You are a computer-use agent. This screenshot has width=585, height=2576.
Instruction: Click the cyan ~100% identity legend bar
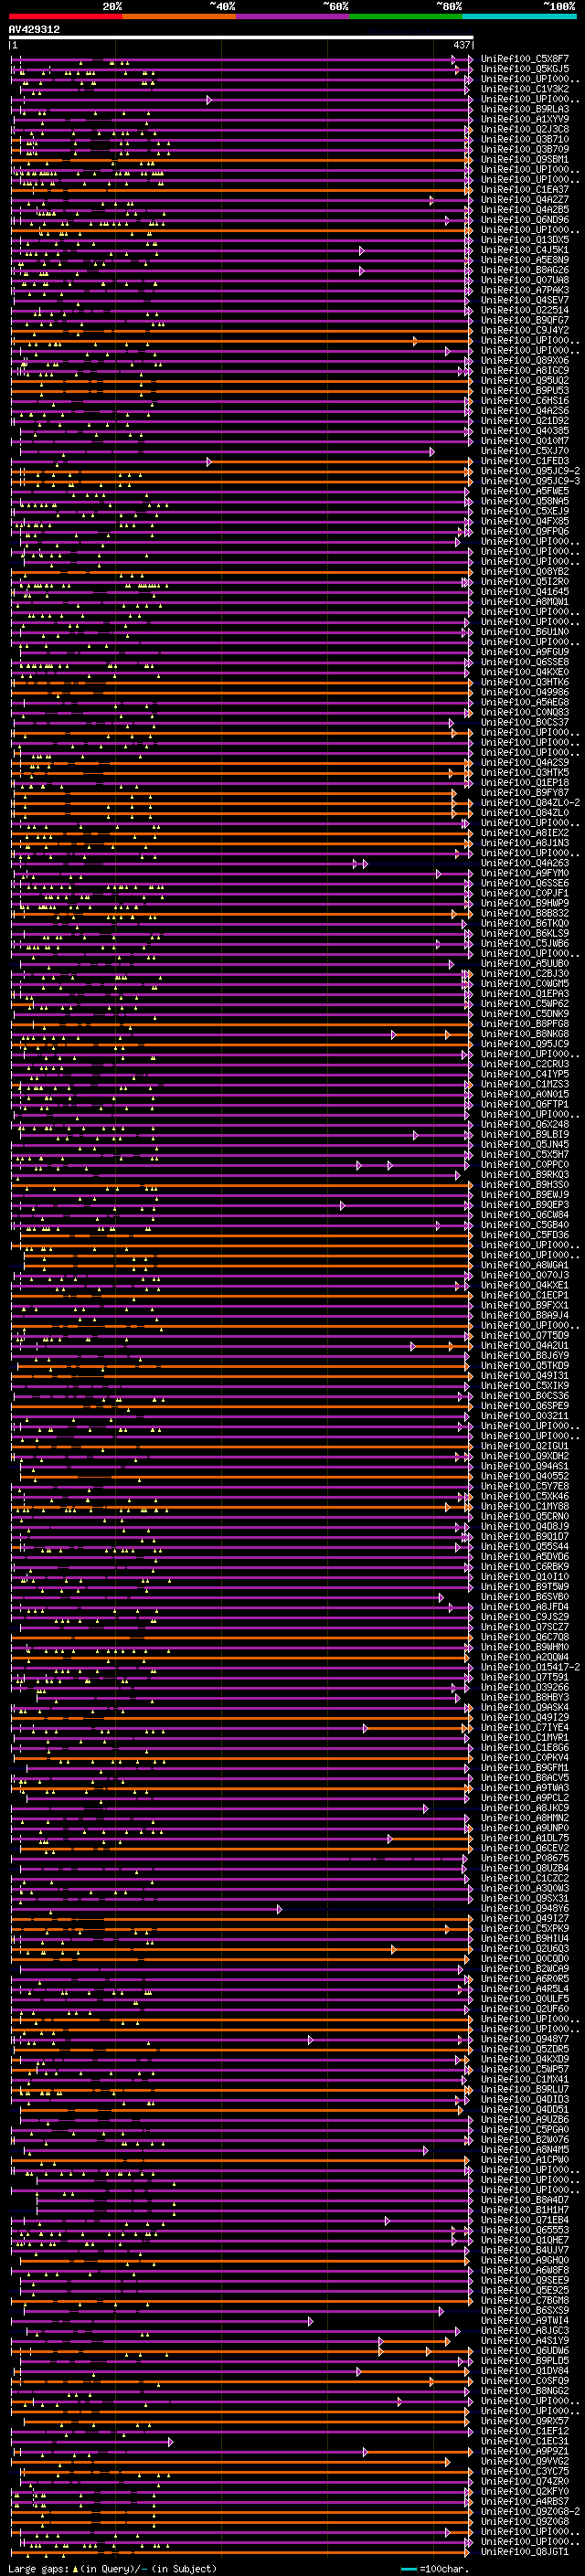[x=519, y=16]
